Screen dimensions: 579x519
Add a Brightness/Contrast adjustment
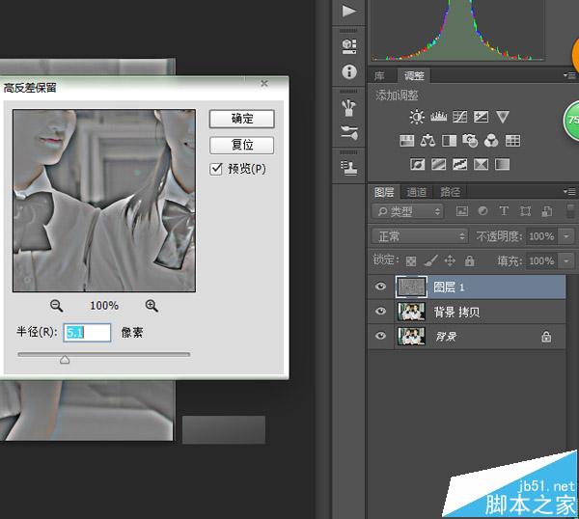(x=417, y=117)
